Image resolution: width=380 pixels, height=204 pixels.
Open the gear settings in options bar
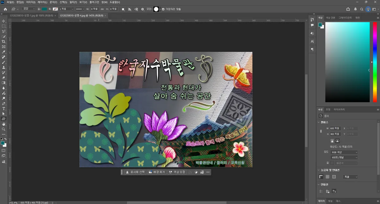(142, 9)
